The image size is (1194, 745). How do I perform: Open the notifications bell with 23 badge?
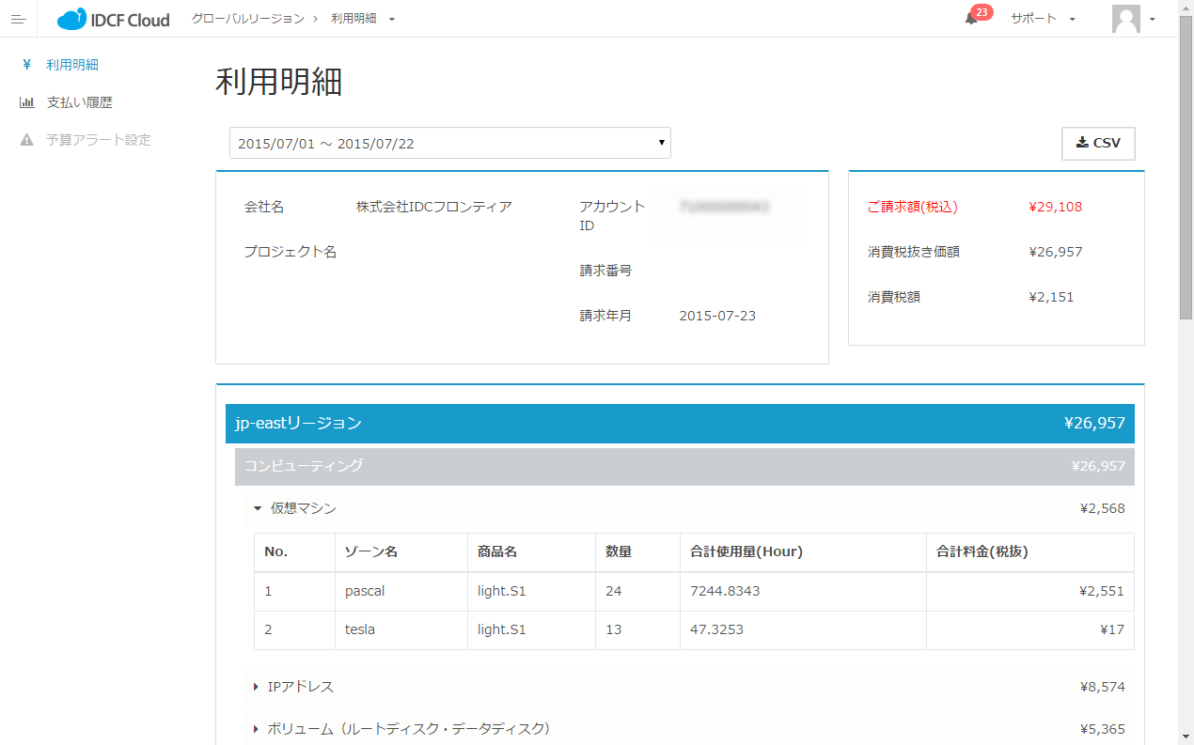(971, 19)
